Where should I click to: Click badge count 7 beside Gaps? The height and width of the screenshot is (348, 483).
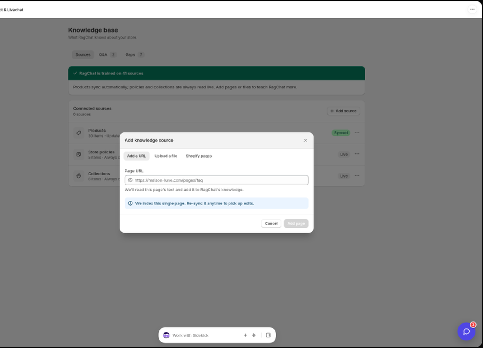coord(141,54)
